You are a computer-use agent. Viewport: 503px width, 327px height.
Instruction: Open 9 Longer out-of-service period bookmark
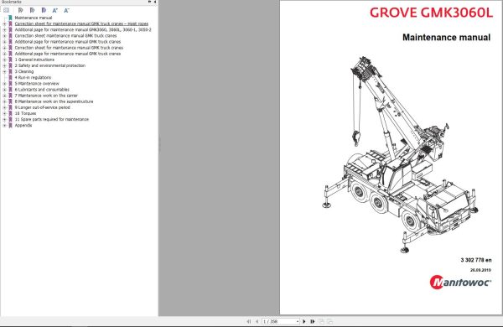click(43, 107)
